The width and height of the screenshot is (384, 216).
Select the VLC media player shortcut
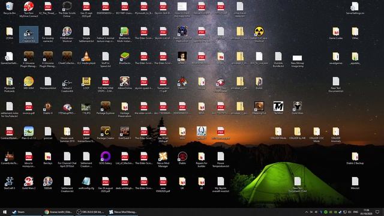[x=86, y=58]
